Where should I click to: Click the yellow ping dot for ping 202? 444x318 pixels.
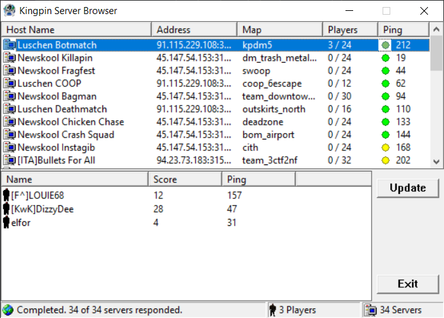[x=385, y=160]
